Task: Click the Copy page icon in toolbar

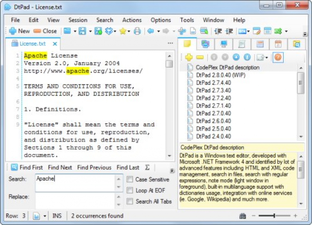Action: tap(193, 31)
